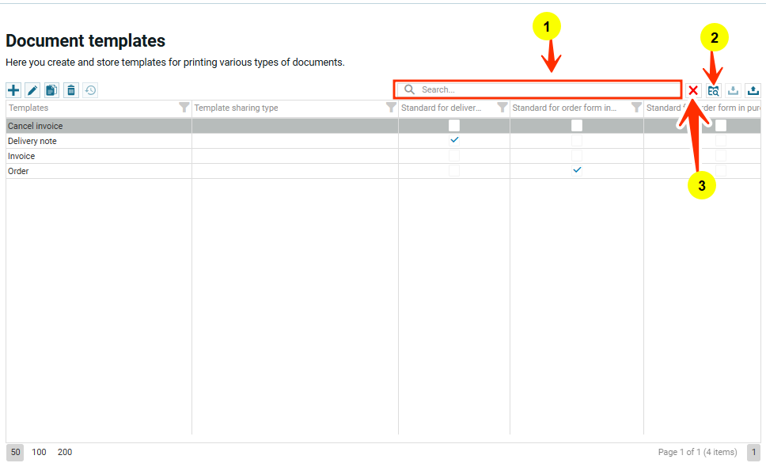Click into the Search input field
The height and width of the screenshot is (463, 766).
point(546,89)
